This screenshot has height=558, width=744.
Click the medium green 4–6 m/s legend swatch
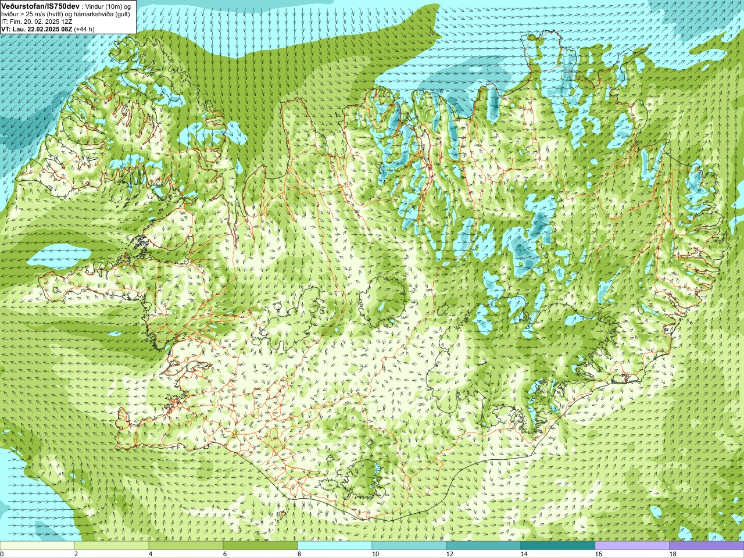click(x=186, y=546)
